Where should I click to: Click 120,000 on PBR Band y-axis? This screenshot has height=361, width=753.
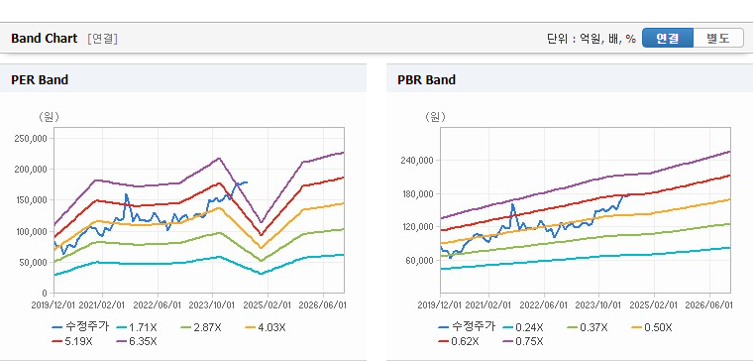(418, 227)
